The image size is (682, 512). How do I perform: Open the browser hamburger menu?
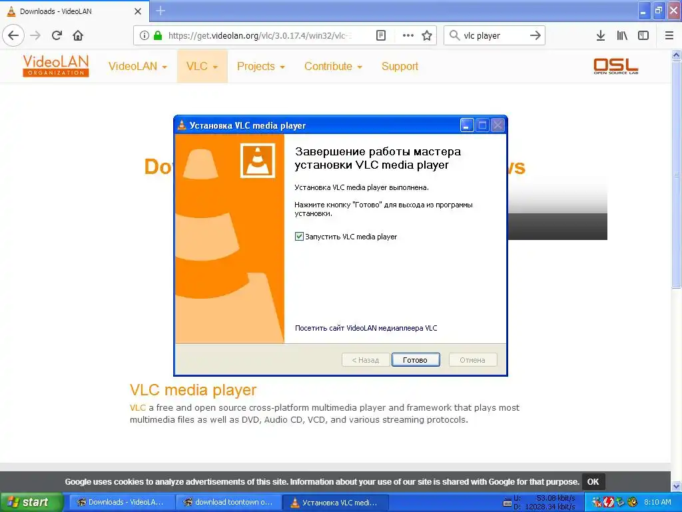click(669, 35)
